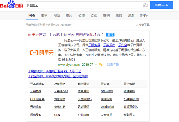Open 漏洞检测 link

coord(106,99)
